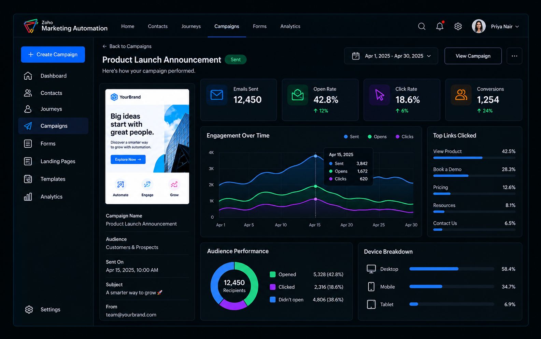Open the more options ellipsis button
This screenshot has height=339, width=541.
[514, 56]
